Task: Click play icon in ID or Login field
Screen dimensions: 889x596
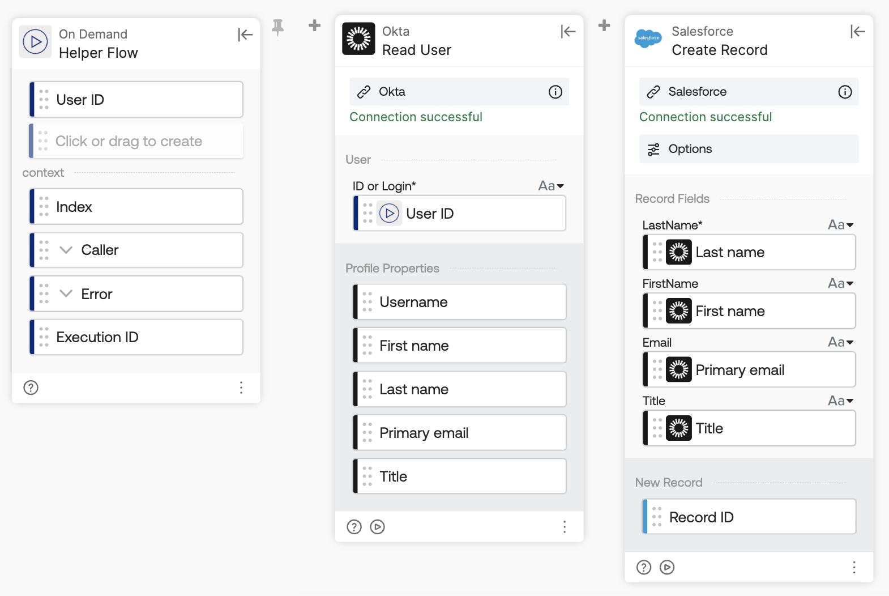Action: (389, 214)
